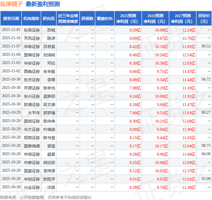Screen dimensions: 212x200
Task: Select the 光大证券 institution cell
Action: tap(32, 129)
